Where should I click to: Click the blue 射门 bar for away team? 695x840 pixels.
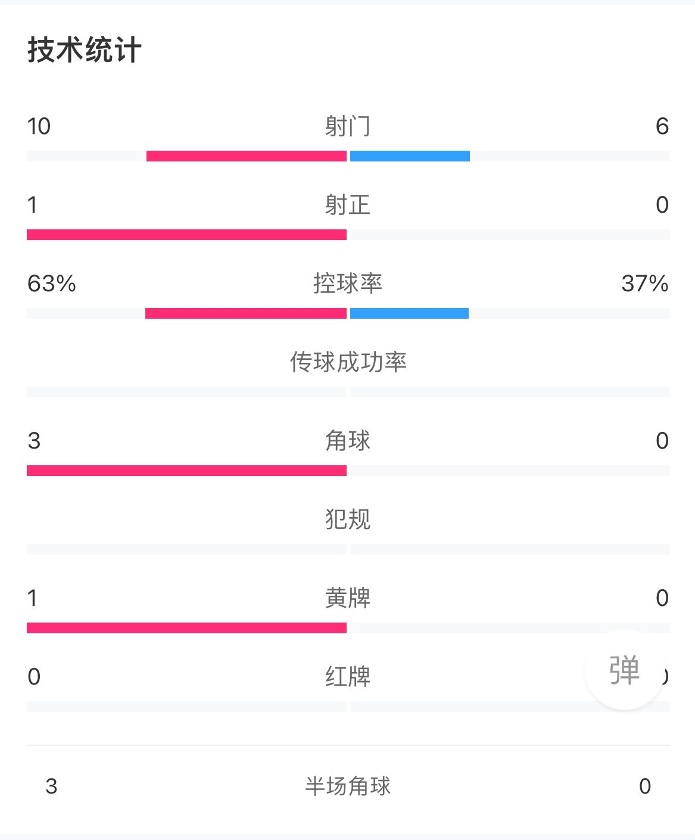410,156
